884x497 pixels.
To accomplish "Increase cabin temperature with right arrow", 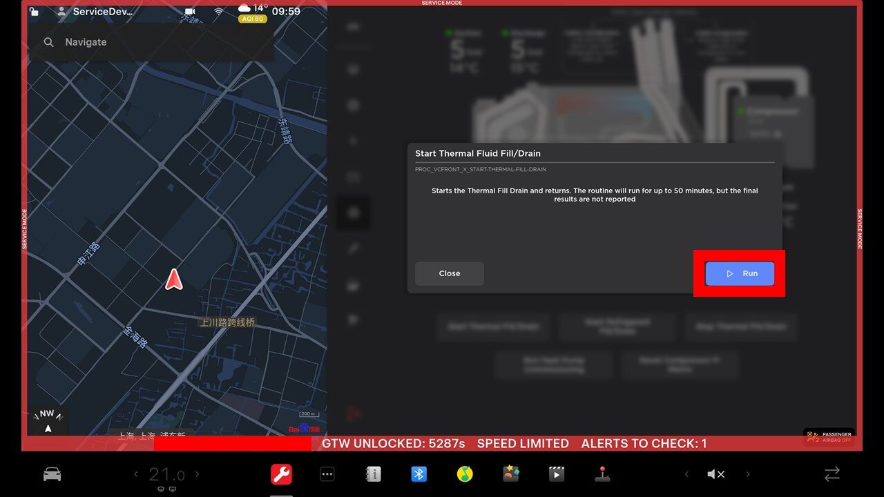I will tap(198, 474).
